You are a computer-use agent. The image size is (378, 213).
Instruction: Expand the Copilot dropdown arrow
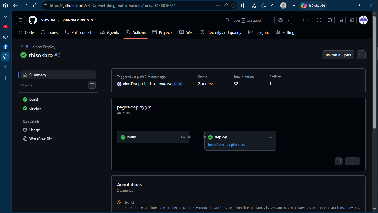tap(288, 20)
